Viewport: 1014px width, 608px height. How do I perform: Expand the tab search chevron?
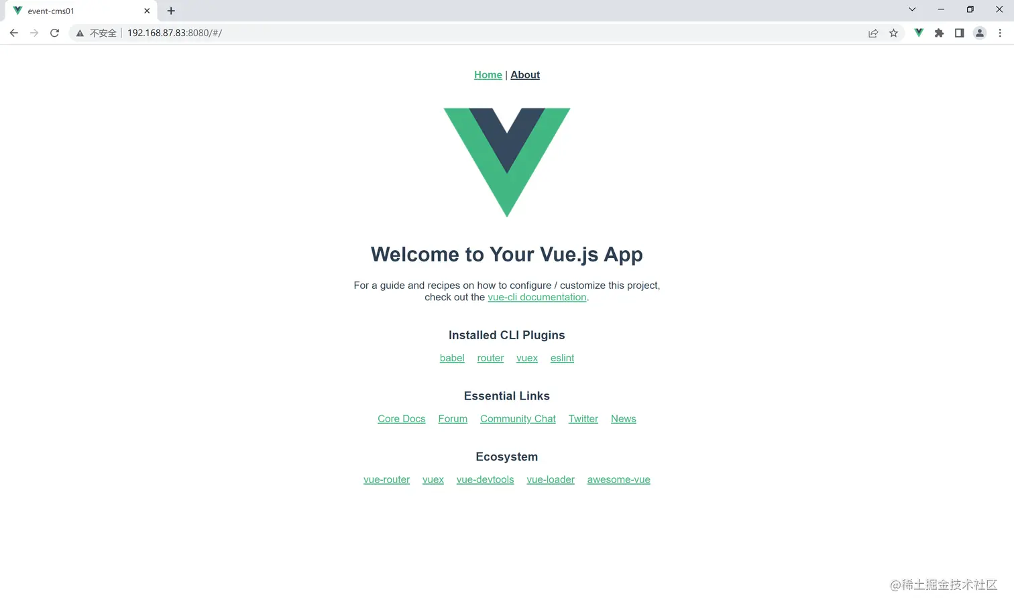pos(912,9)
